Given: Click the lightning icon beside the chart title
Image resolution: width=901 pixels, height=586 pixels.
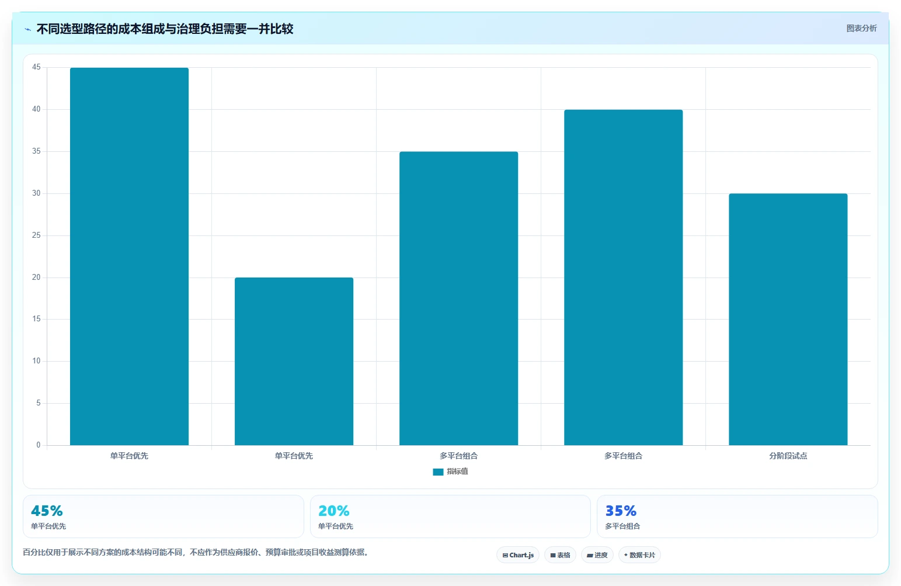Looking at the screenshot, I should pos(27,29).
